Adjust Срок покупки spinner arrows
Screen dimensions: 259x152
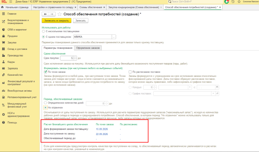click(x=75, y=58)
